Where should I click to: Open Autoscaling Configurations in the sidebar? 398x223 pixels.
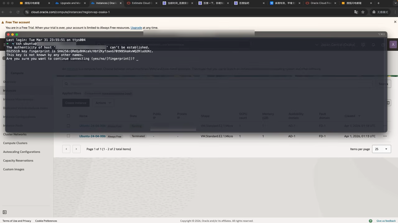pyautogui.click(x=21, y=152)
